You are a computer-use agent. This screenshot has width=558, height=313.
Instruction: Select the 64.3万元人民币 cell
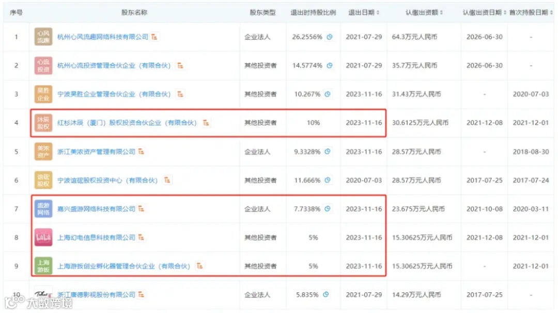[x=414, y=37]
